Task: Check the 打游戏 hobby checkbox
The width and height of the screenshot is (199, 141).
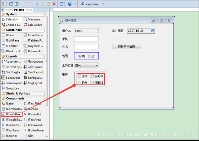Action: click(x=92, y=83)
